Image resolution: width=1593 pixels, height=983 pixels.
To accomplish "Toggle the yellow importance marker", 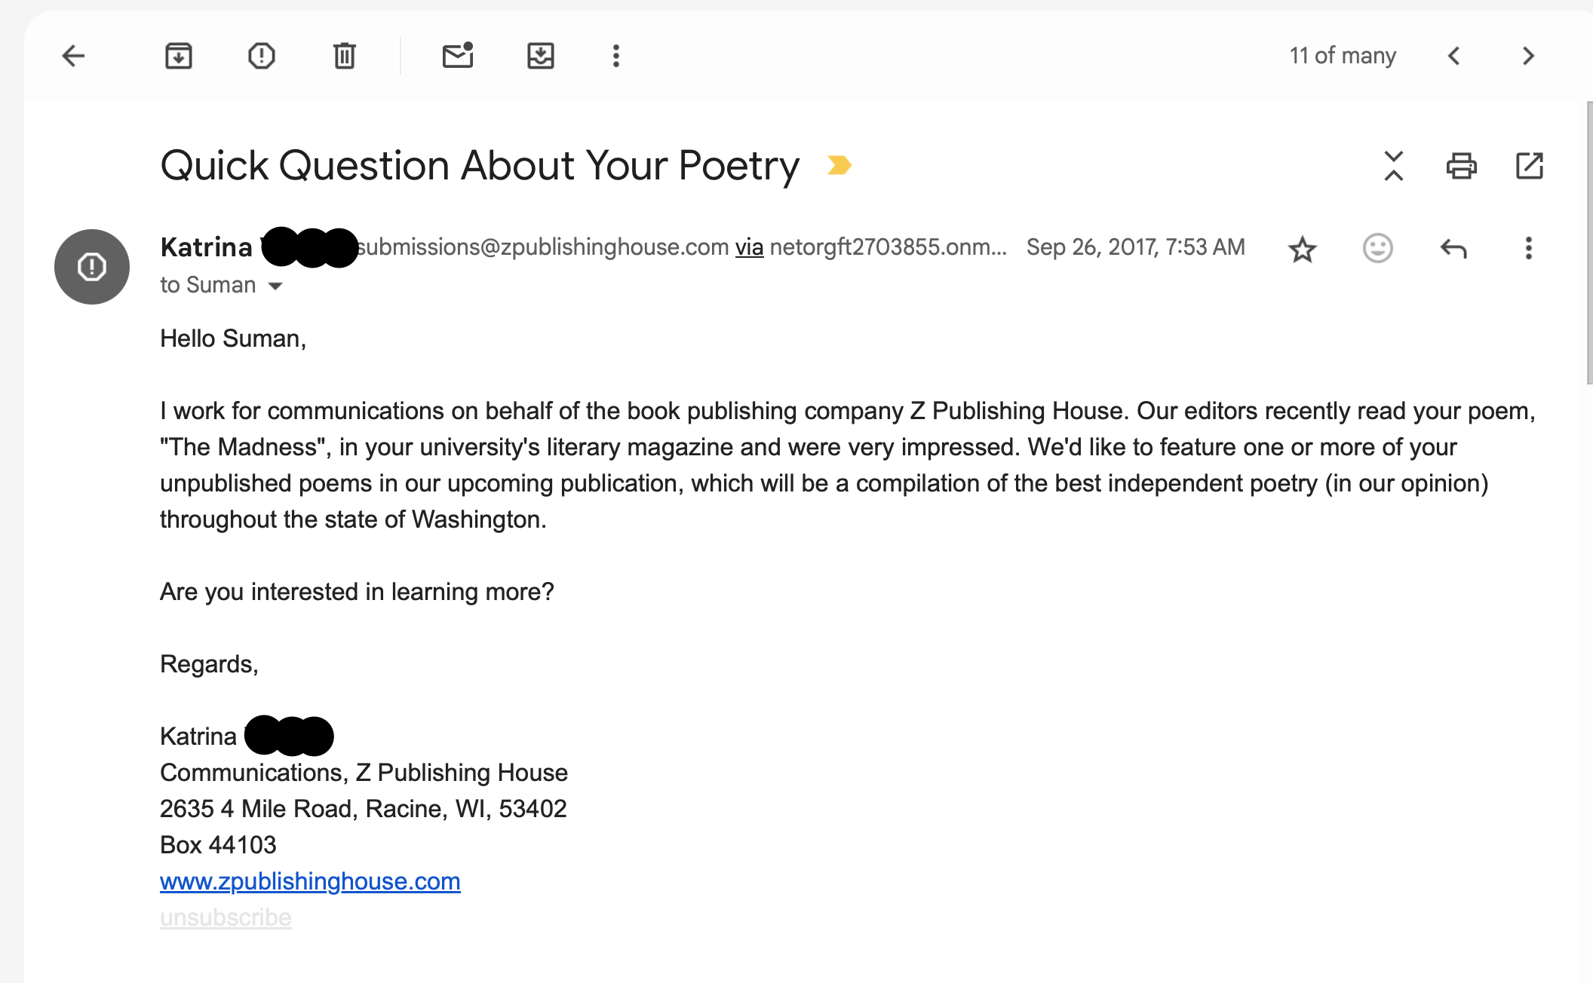I will pos(839,165).
